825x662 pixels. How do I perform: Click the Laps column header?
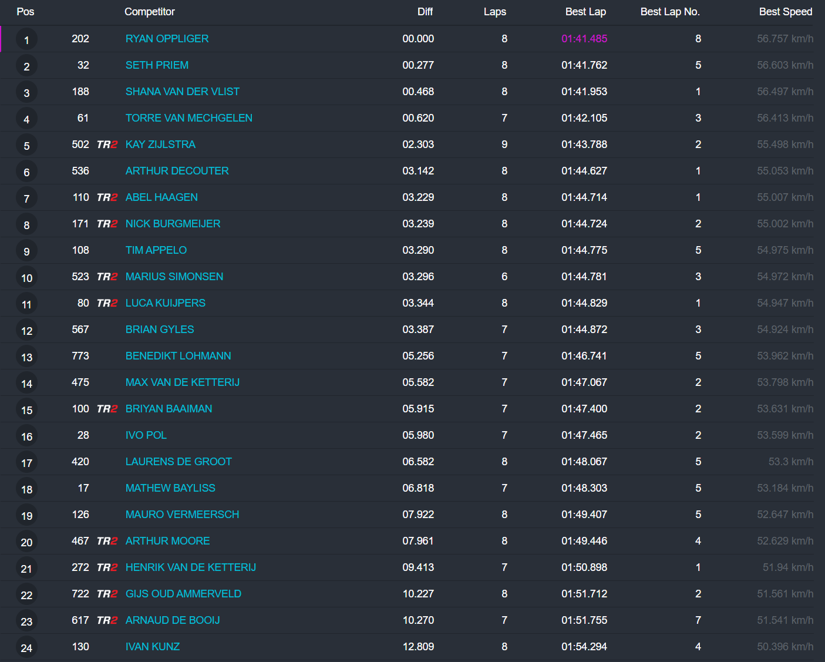[x=494, y=12]
